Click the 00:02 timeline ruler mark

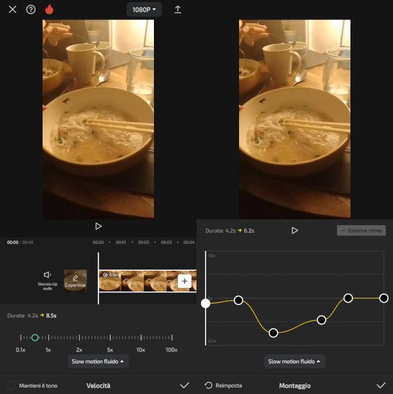coord(144,242)
